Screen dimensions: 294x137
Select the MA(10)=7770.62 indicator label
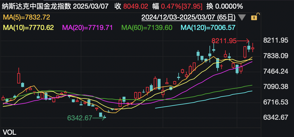[28, 28]
